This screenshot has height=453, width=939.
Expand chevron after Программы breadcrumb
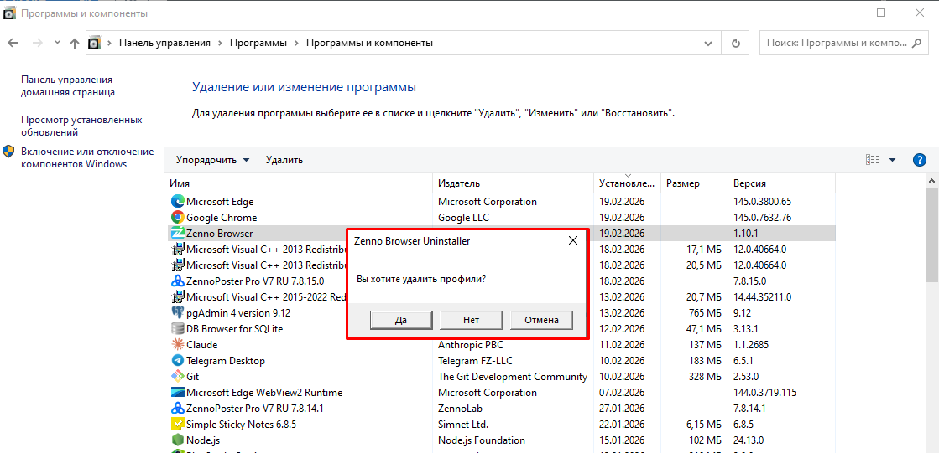[x=296, y=43]
